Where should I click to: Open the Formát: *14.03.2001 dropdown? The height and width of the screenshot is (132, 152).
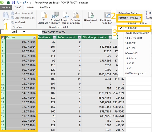point(129,18)
